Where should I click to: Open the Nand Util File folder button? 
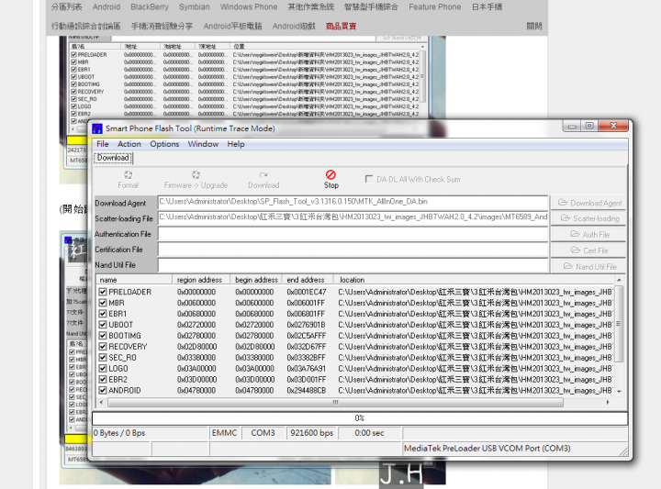point(588,266)
